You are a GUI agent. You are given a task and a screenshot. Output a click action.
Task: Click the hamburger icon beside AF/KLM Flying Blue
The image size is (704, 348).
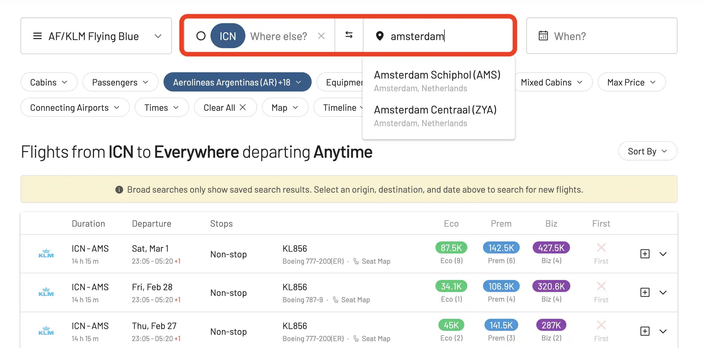pyautogui.click(x=37, y=36)
